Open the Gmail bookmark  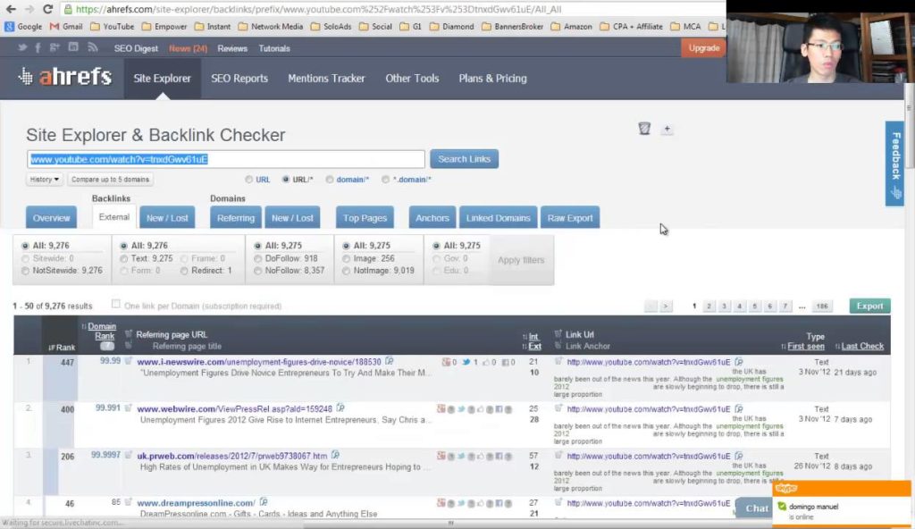66,26
